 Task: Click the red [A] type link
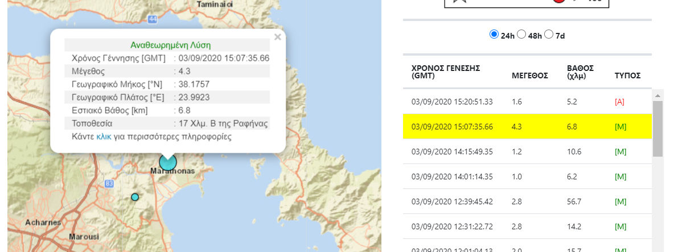[620, 102]
